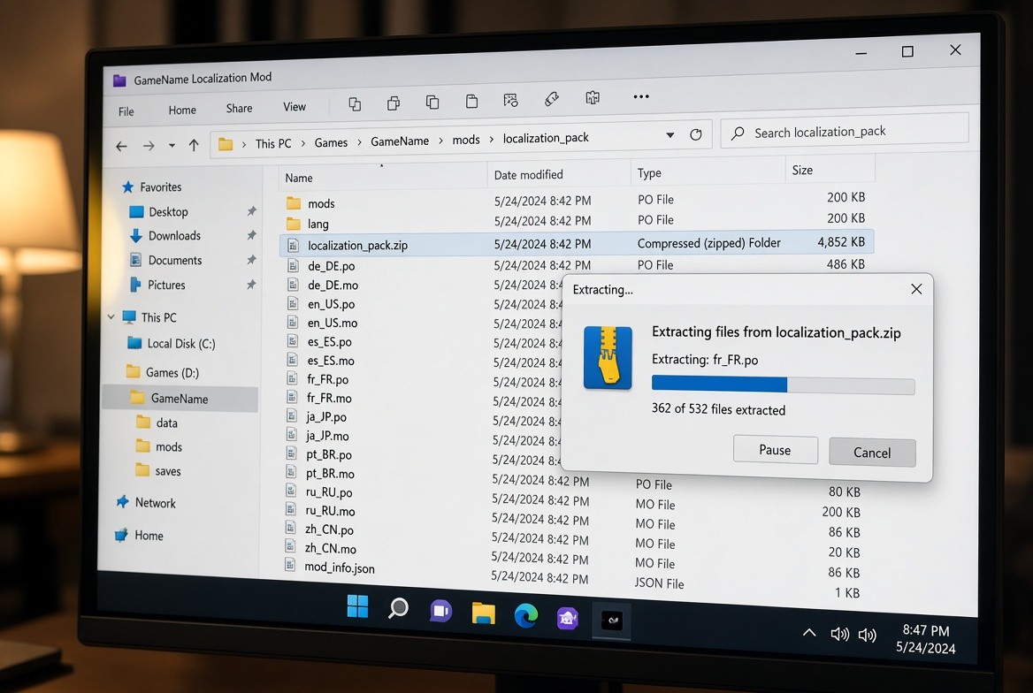Select the de_DE.po file
Viewport: 1033px width, 693px height.
click(331, 266)
